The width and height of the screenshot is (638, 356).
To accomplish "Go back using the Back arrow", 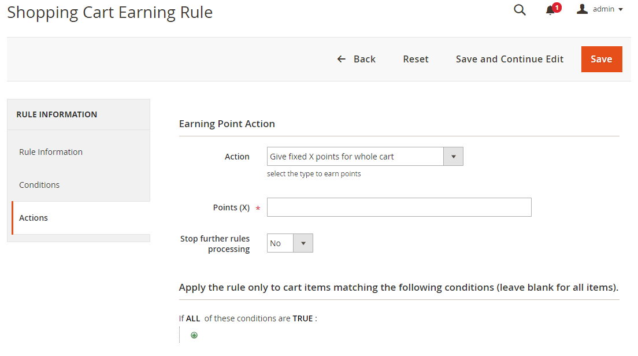I will click(x=342, y=59).
